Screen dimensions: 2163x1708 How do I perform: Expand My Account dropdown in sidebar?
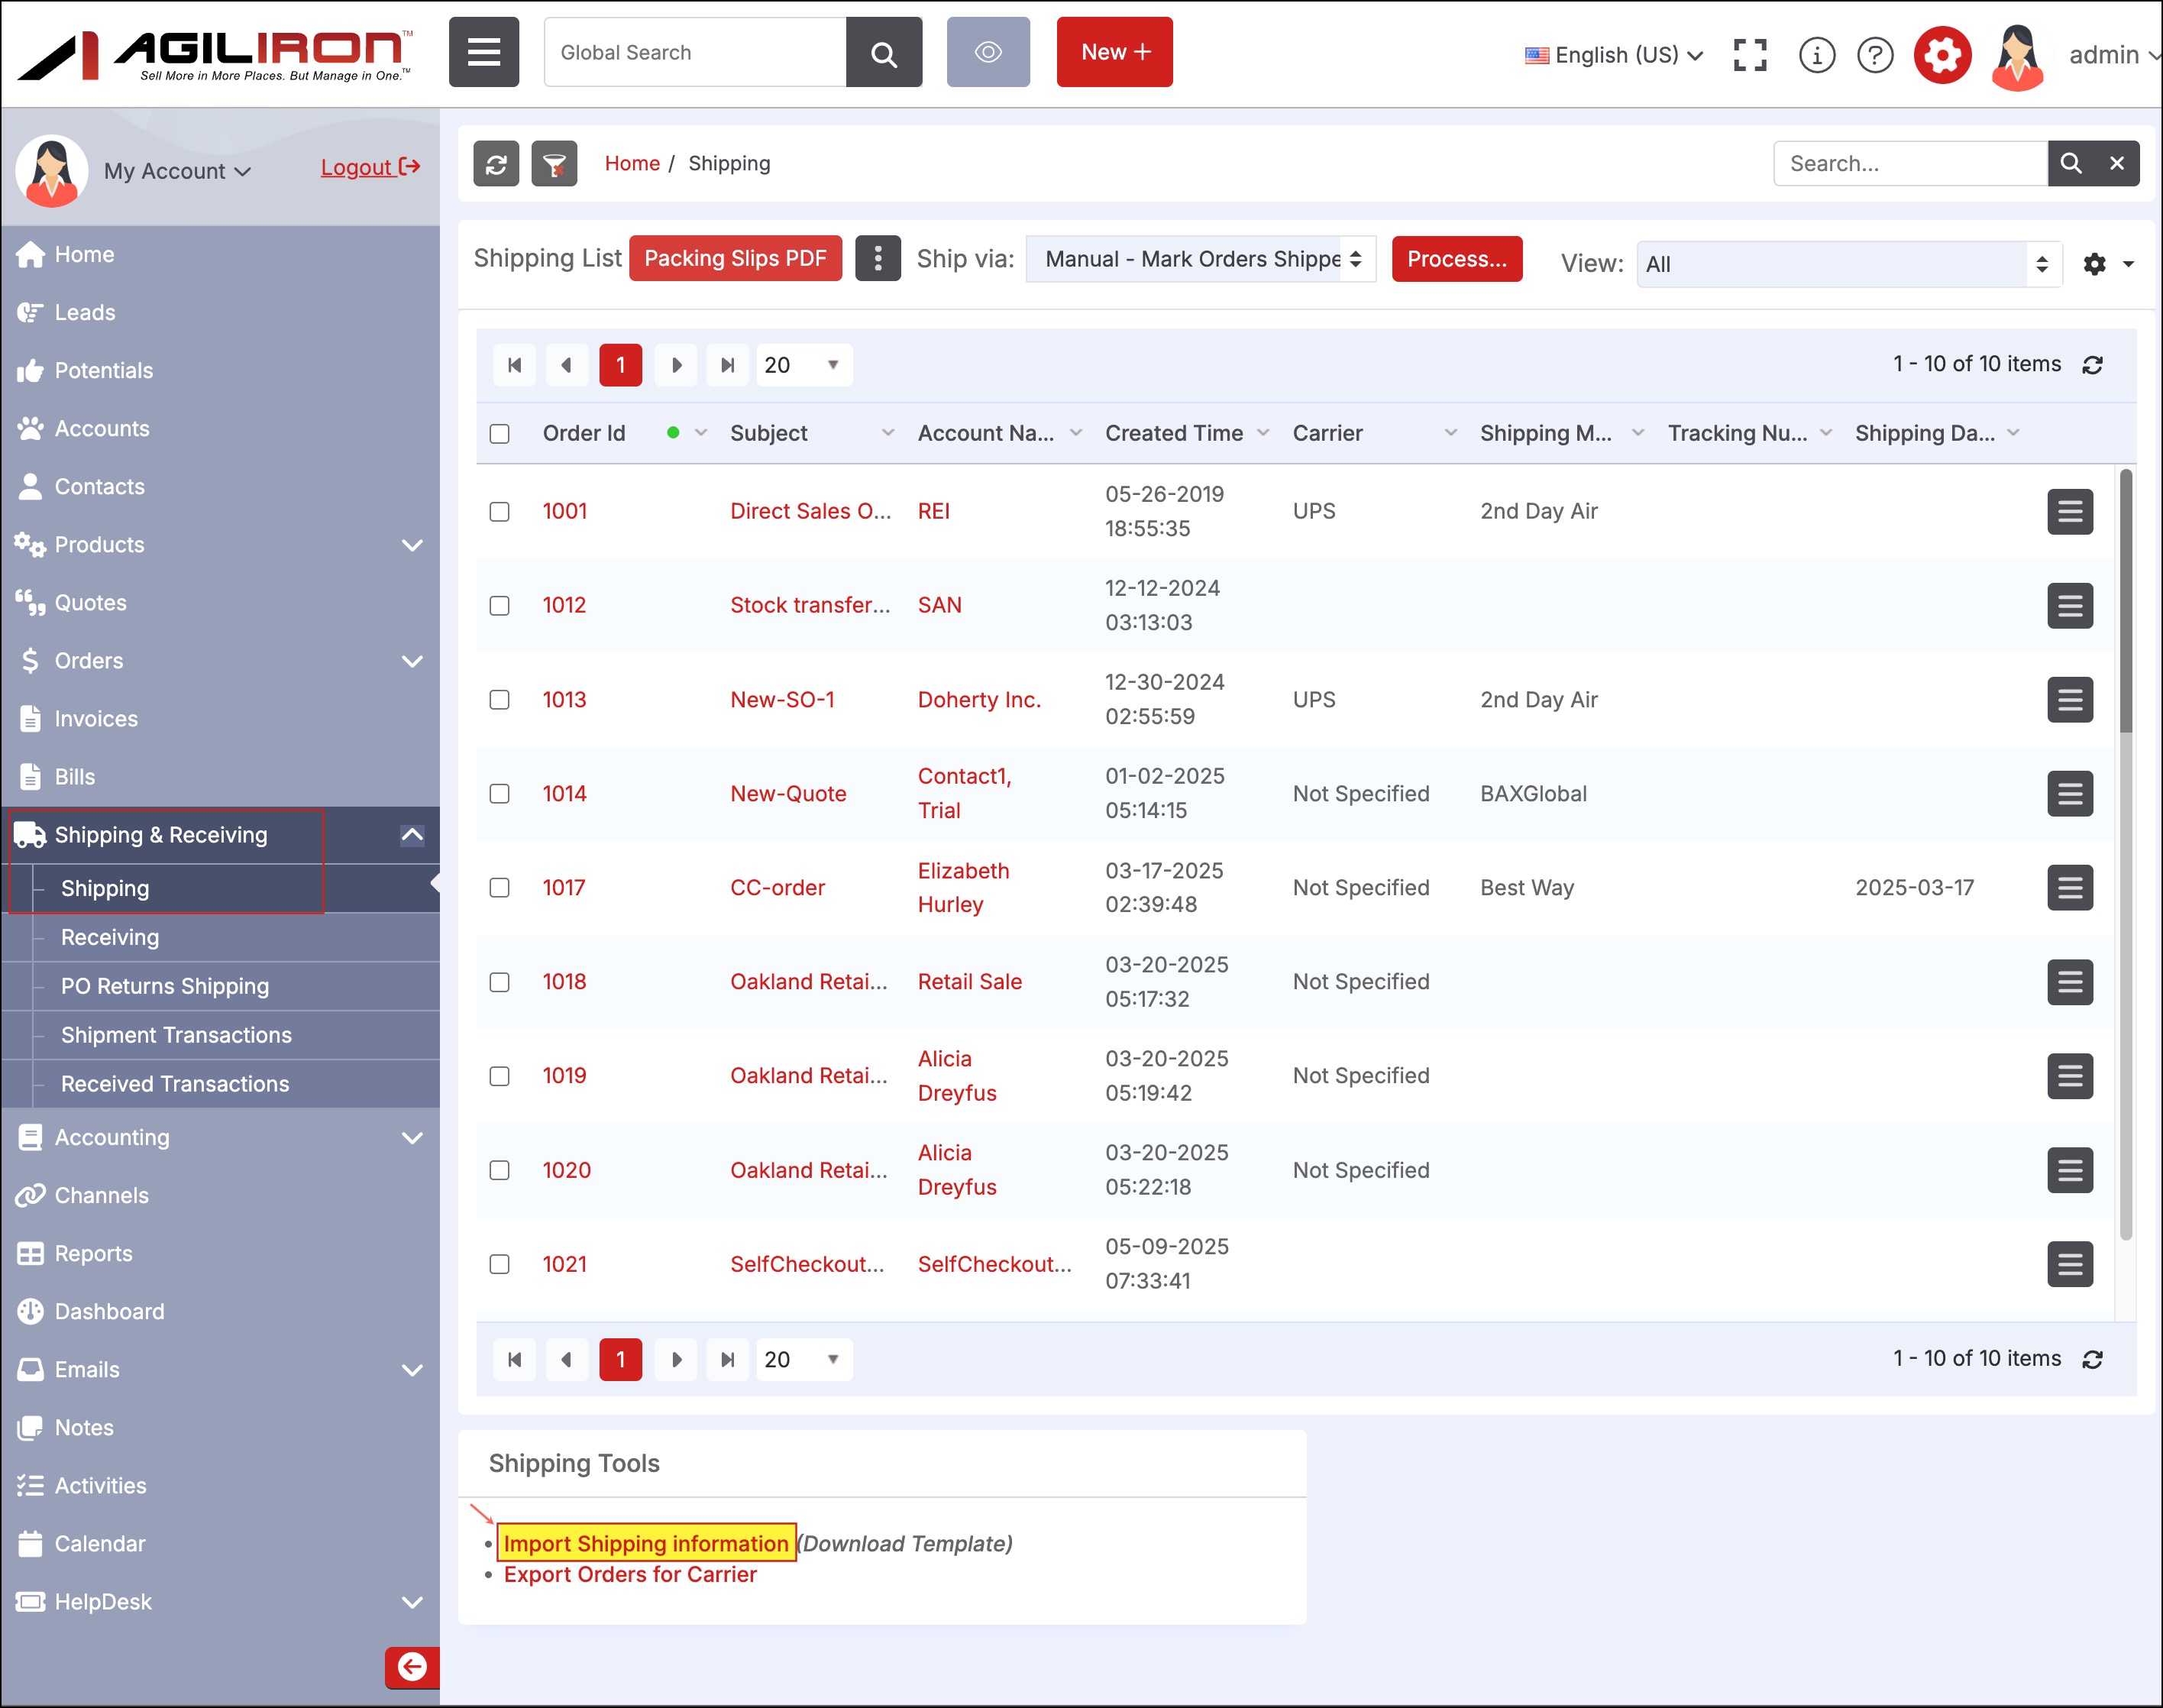click(x=177, y=171)
